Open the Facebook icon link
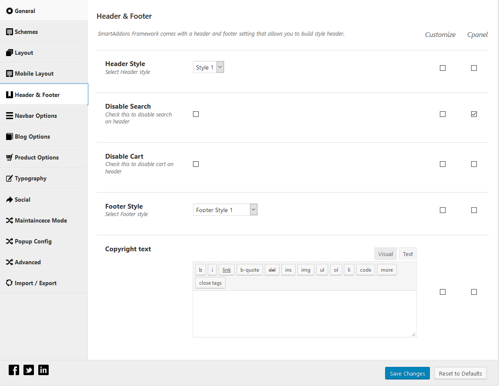 13,370
